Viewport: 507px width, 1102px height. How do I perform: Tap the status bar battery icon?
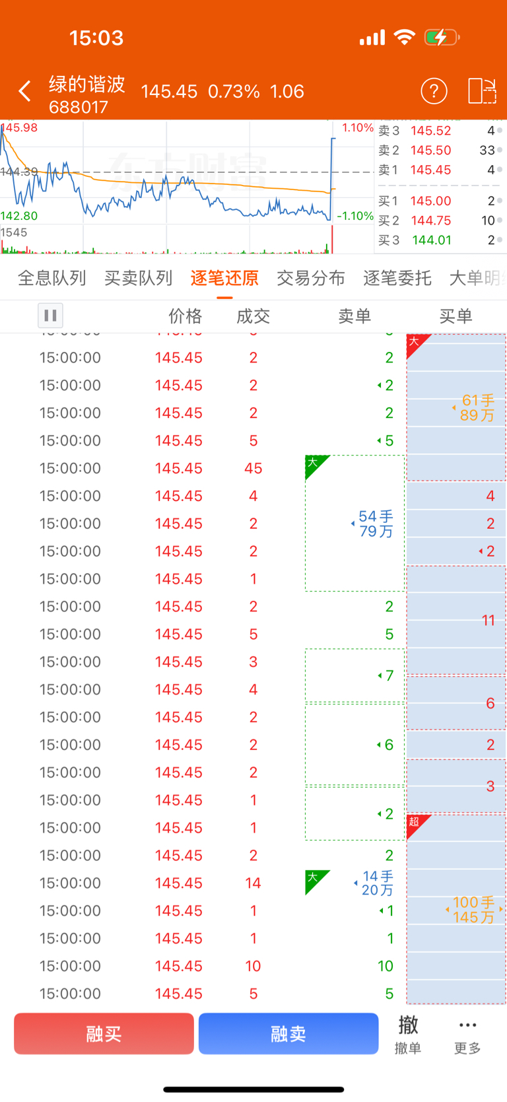pyautogui.click(x=441, y=37)
